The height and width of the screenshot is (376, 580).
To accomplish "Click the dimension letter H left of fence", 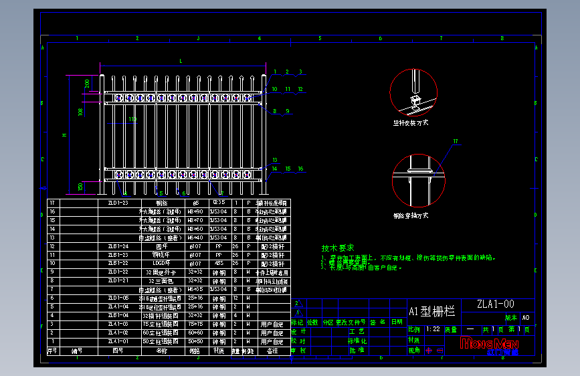I will coord(64,135).
